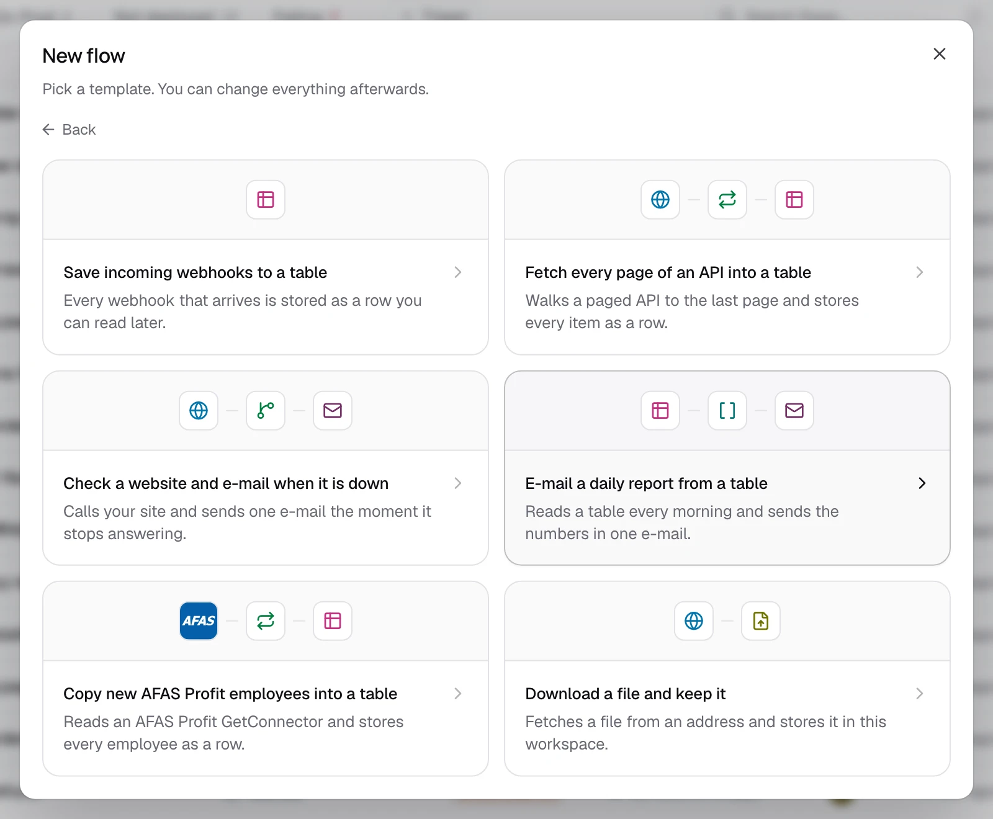The image size is (993, 819).
Task: Open chevron for Save incoming webhooks to a table
Action: 458,272
